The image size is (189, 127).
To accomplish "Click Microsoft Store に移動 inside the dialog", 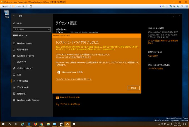I will point(70,72).
